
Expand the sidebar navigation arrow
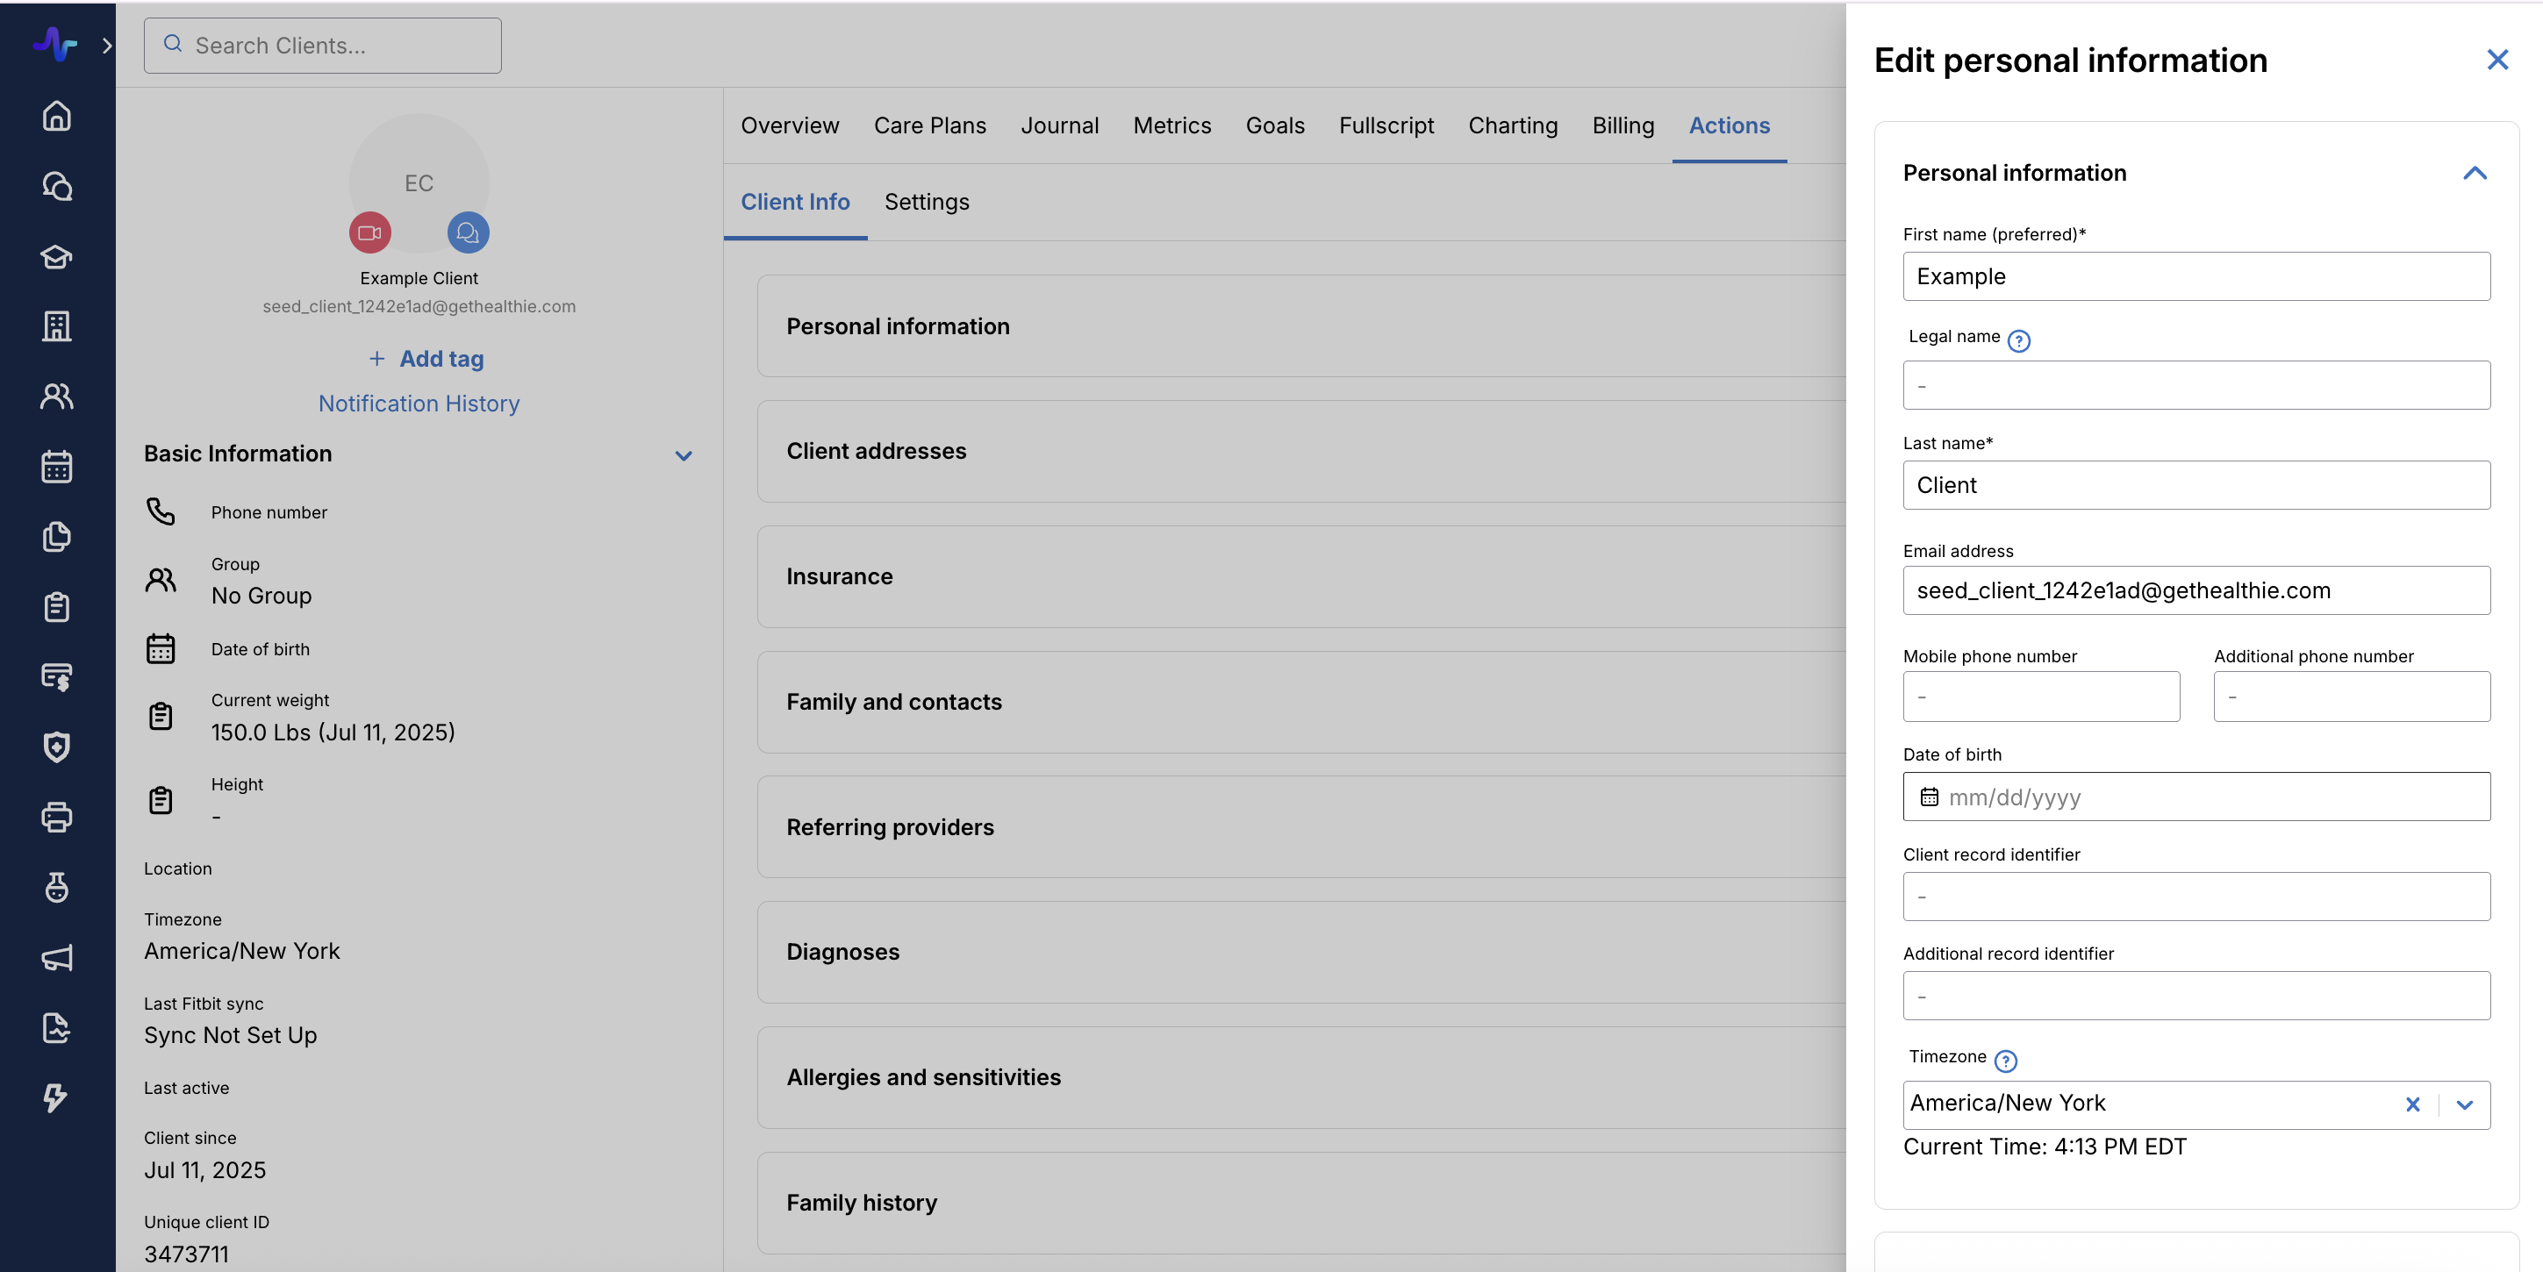click(107, 46)
